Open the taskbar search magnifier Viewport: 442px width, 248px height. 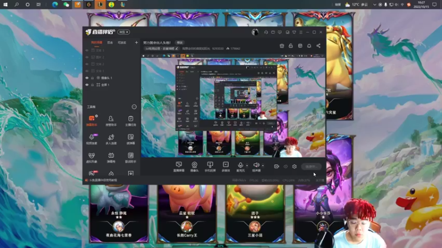[x=17, y=4]
